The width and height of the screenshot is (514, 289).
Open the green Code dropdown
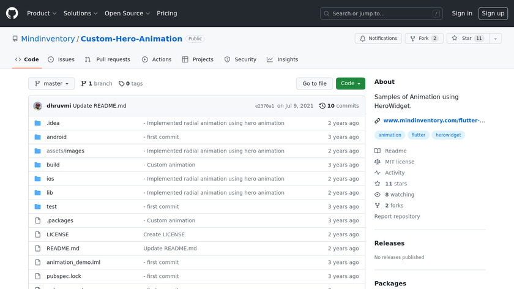coord(351,84)
